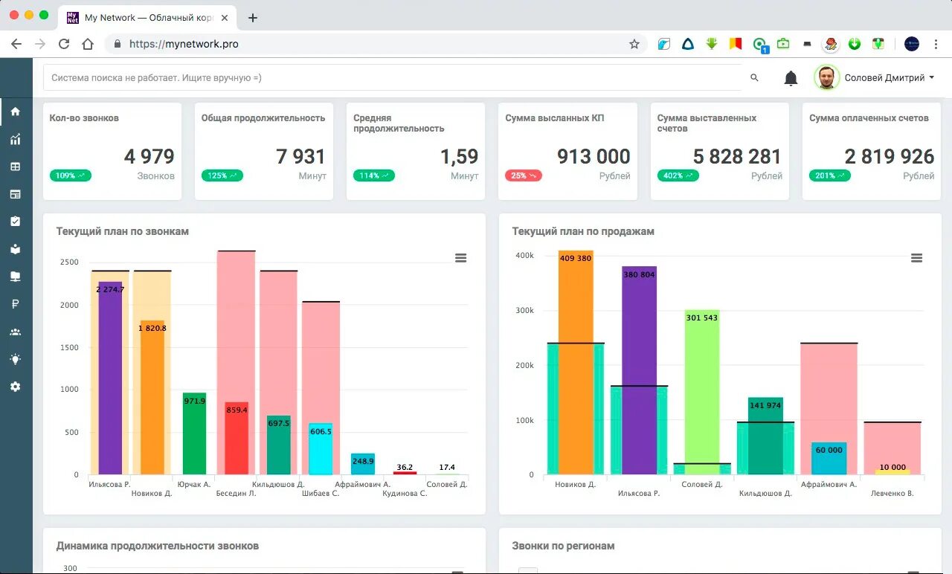This screenshot has width=952, height=574.
Task: Select the Афраймович А. calls bar 248.9
Action: click(x=363, y=464)
